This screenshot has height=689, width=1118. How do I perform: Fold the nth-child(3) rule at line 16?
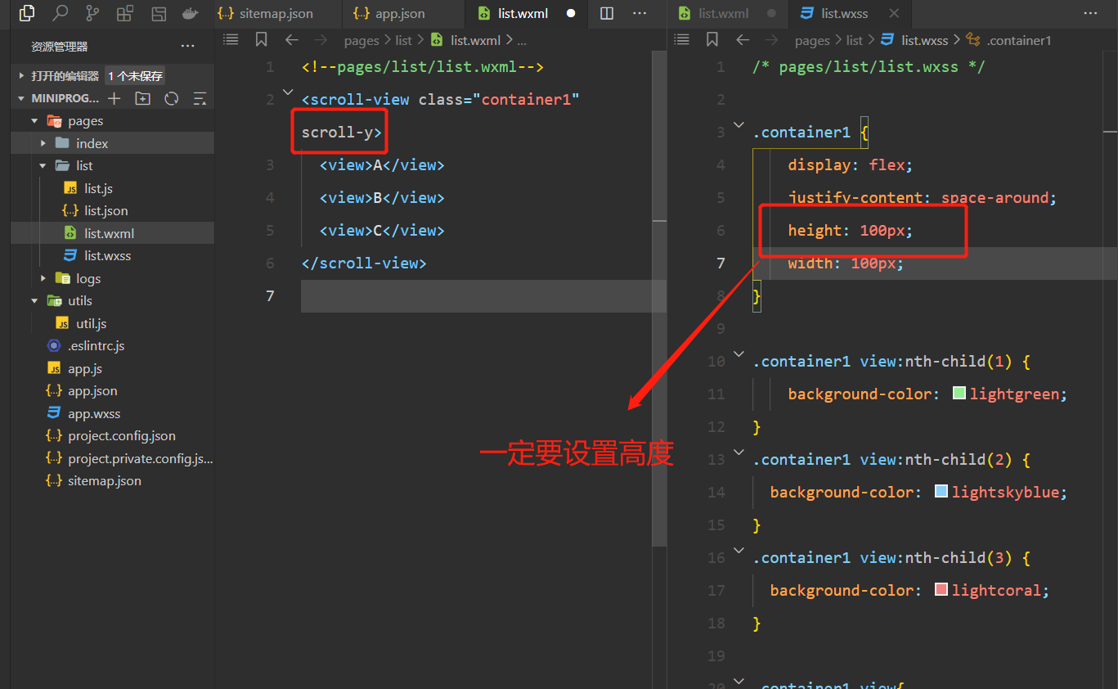pos(739,551)
